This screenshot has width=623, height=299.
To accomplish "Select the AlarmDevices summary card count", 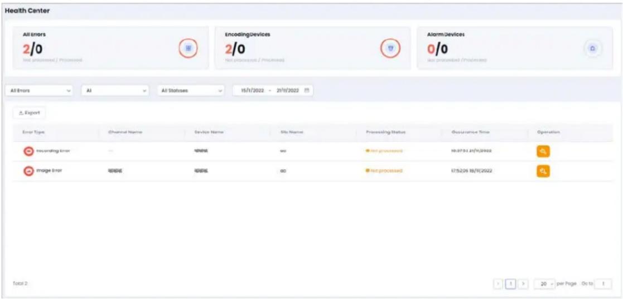I will [x=437, y=49].
